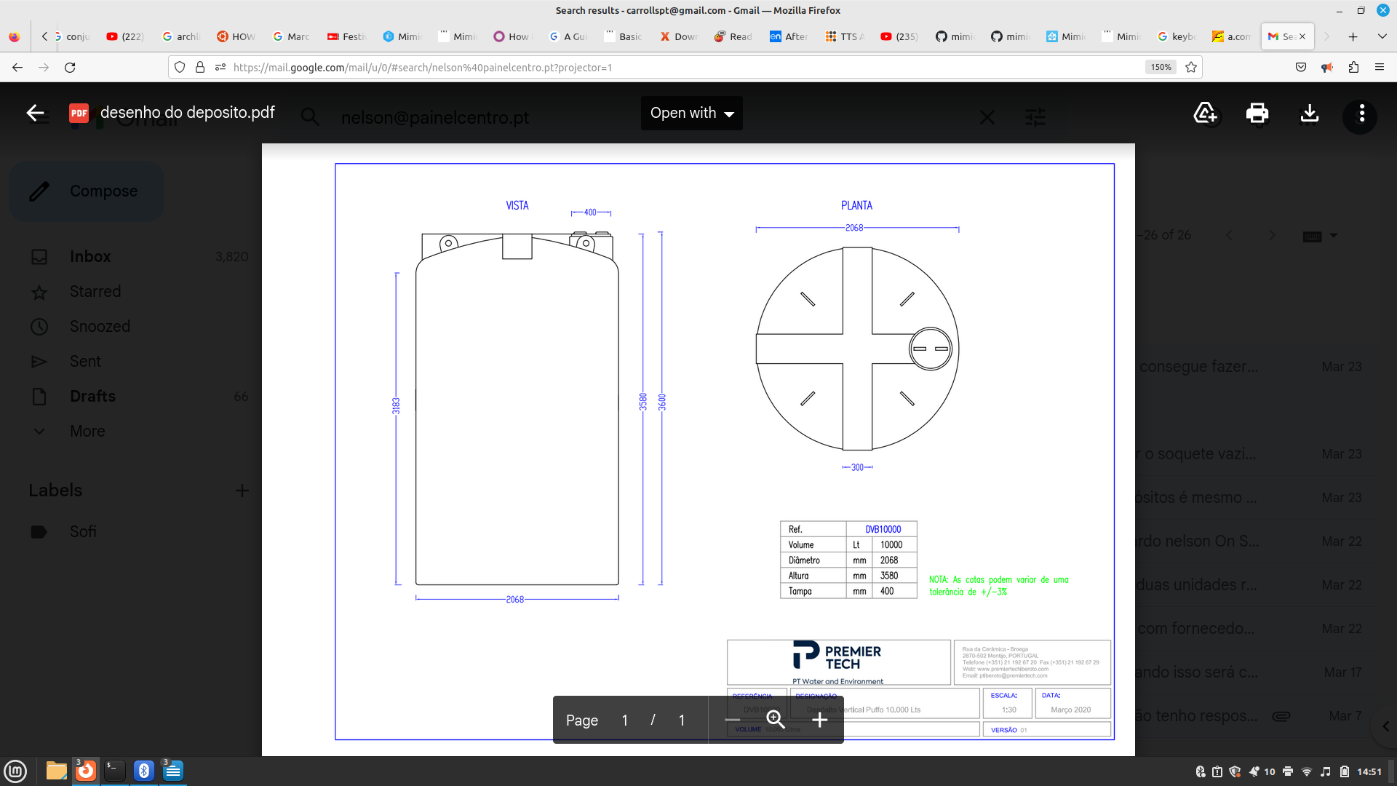Expand the Open with dropdown
The width and height of the screenshot is (1397, 786).
[691, 113]
